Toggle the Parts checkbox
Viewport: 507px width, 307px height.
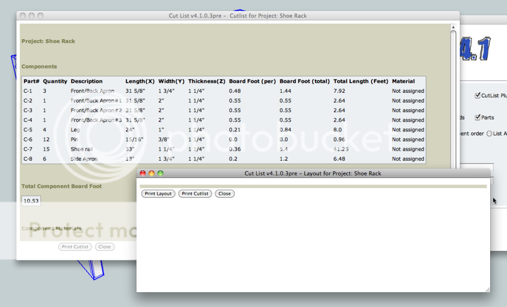477,118
